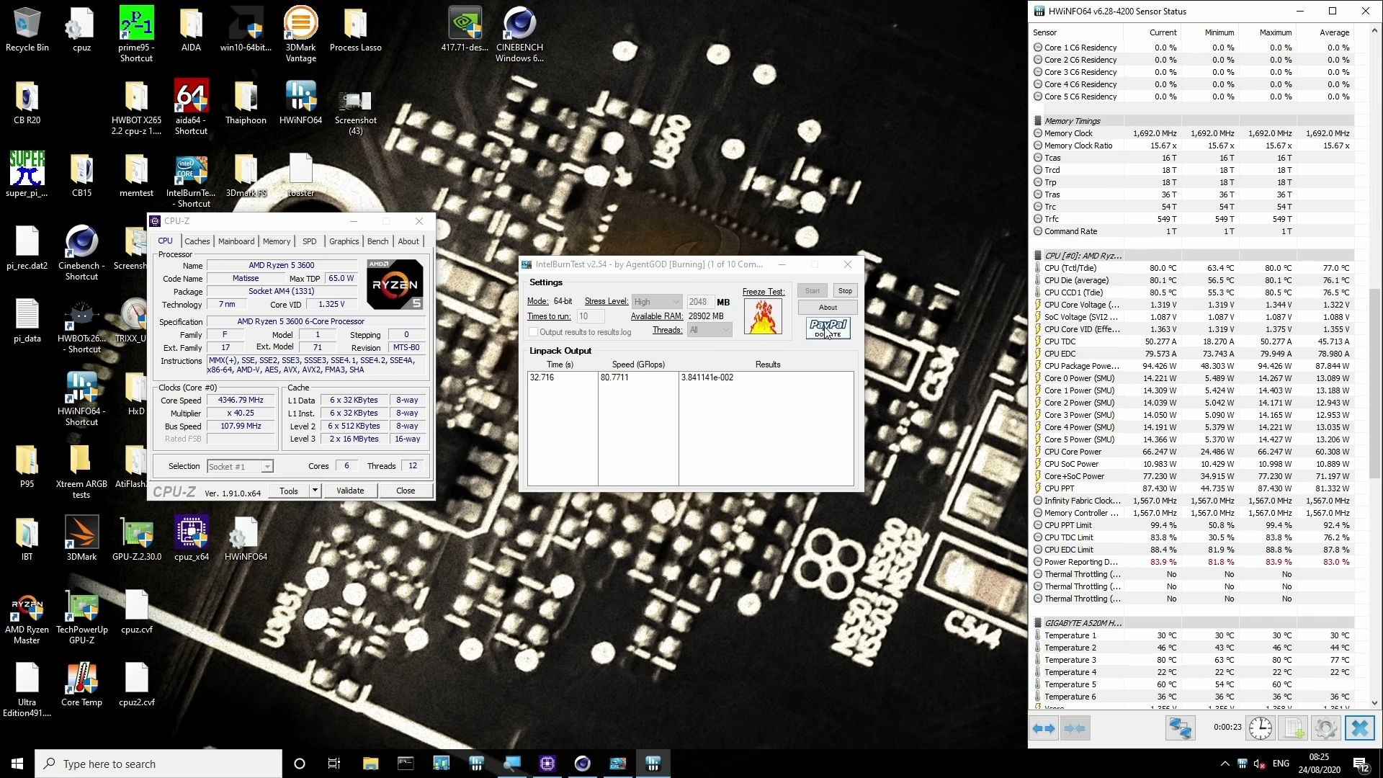Select the Command Rate sensor row

click(x=1194, y=231)
